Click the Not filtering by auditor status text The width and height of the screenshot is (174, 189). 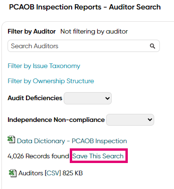pyautogui.click(x=94, y=32)
